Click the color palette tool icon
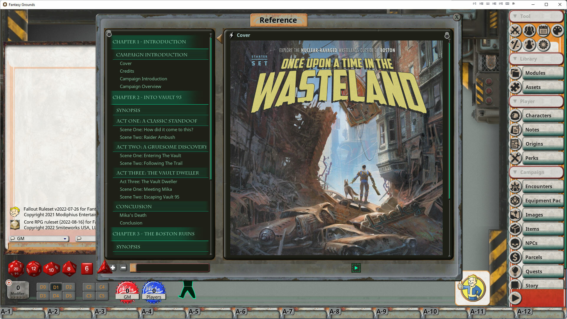The height and width of the screenshot is (319, 567). (x=558, y=31)
